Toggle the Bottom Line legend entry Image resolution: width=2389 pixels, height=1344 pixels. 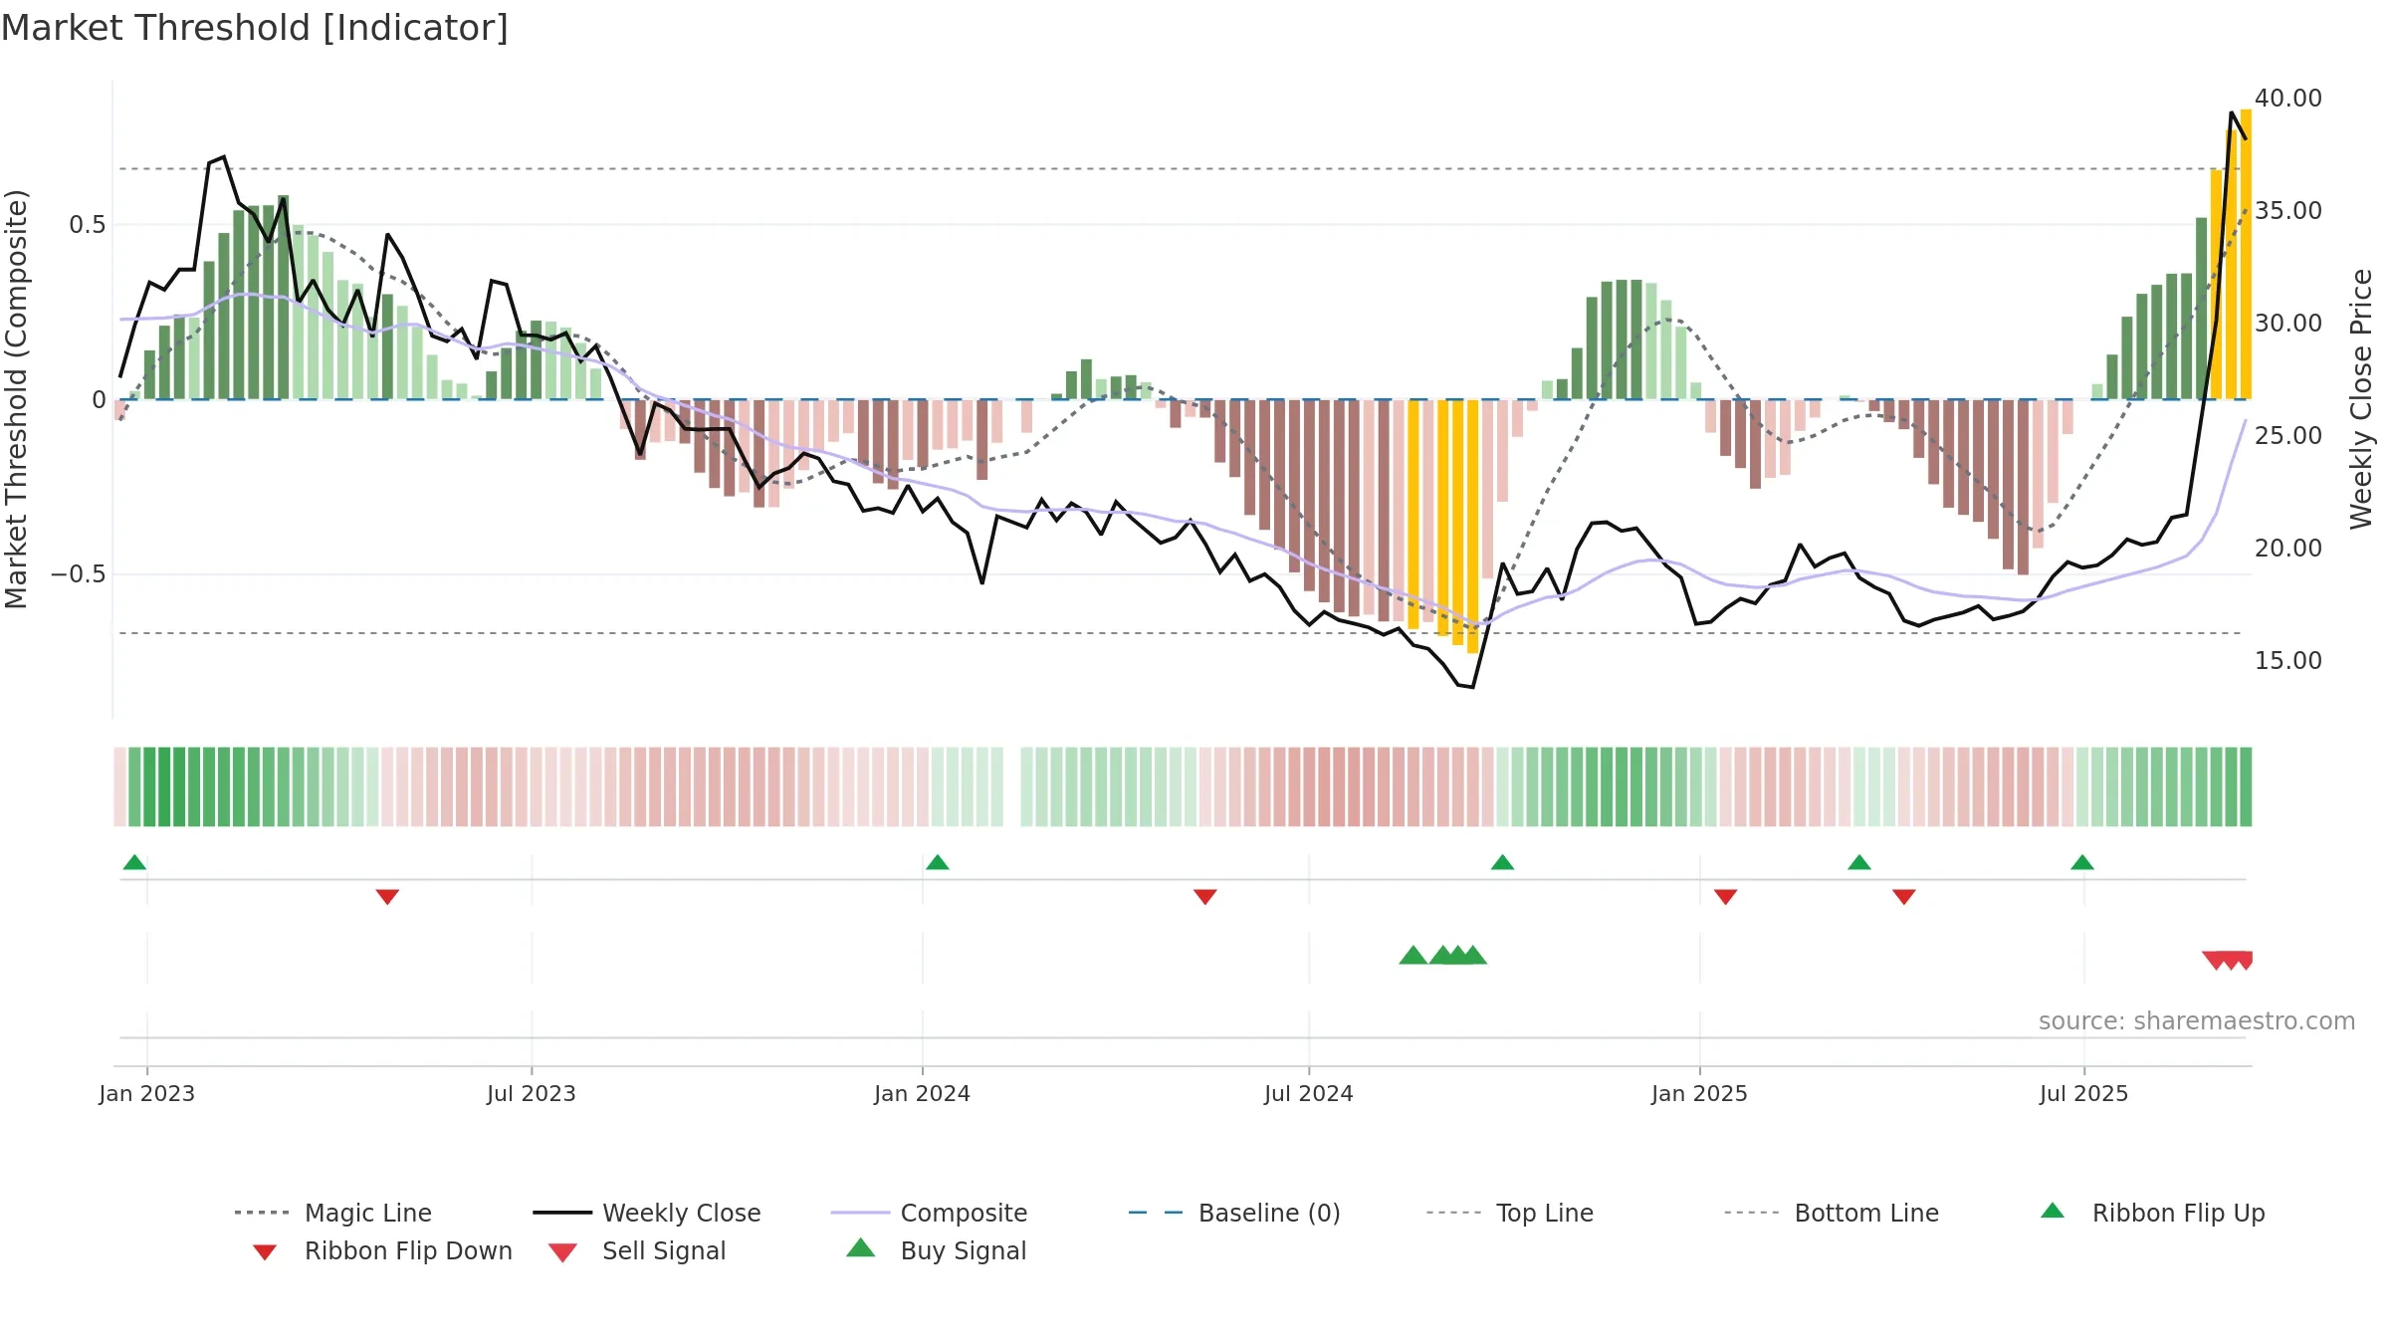(1832, 1213)
